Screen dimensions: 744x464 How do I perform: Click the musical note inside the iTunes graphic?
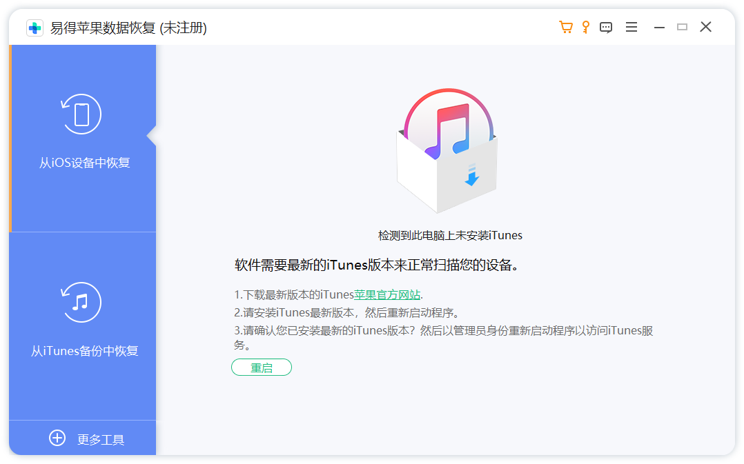click(x=447, y=131)
